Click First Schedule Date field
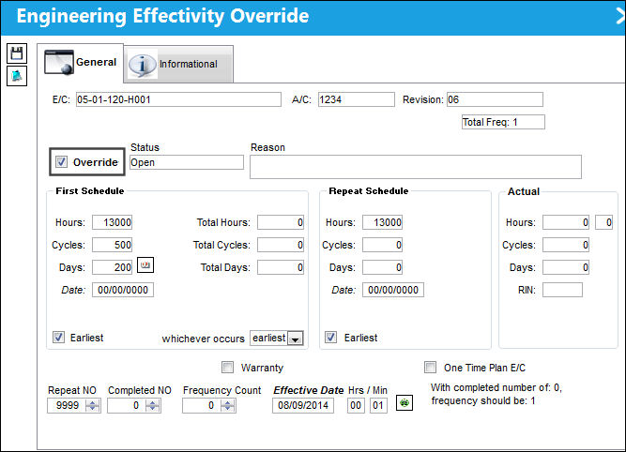 [123, 290]
